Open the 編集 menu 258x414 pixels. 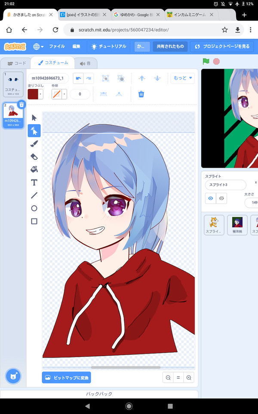click(x=76, y=47)
